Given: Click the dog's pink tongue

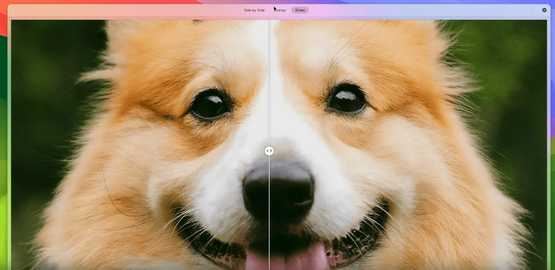Looking at the screenshot, I should tap(286, 259).
